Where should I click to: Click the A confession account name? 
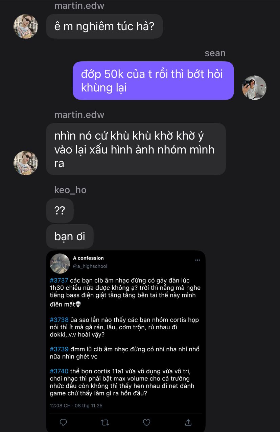pyautogui.click(x=88, y=258)
